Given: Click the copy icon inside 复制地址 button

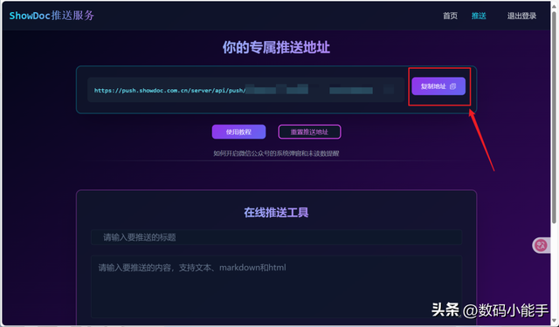Looking at the screenshot, I should 452,86.
